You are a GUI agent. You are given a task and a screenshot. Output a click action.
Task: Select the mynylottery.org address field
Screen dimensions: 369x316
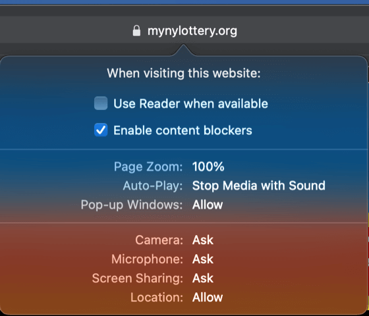tap(184, 30)
